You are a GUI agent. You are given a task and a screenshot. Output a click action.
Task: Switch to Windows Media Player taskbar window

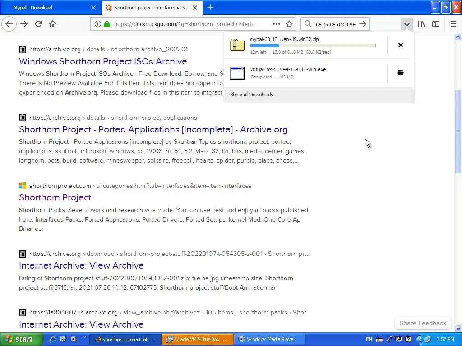(269, 339)
